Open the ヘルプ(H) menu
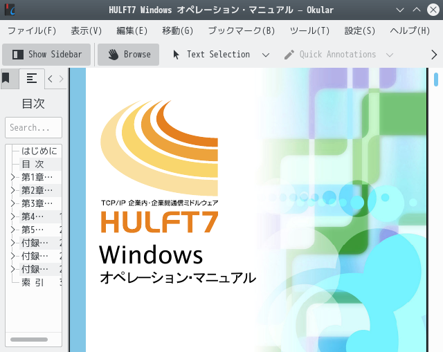 click(x=410, y=30)
